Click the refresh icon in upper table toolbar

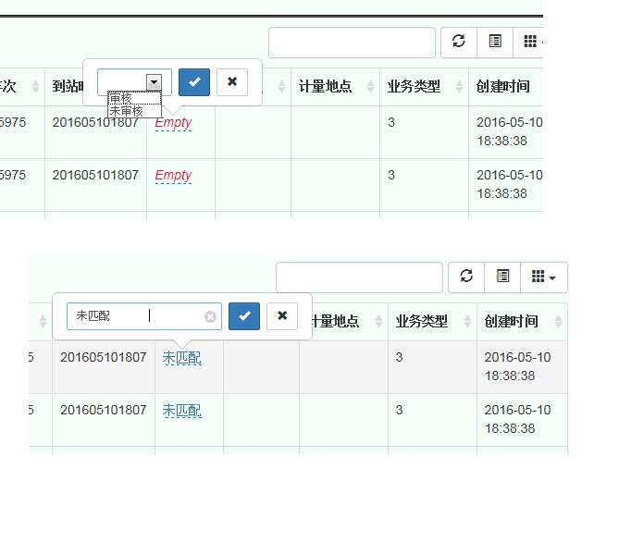pyautogui.click(x=459, y=43)
